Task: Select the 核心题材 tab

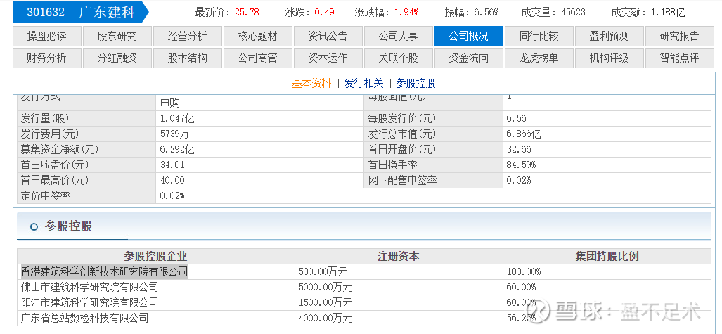Action: pos(258,37)
